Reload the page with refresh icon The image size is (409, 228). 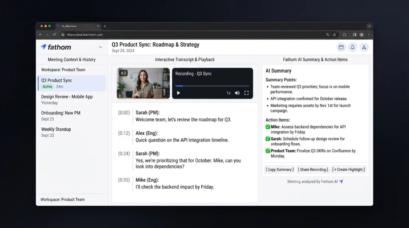54,35
